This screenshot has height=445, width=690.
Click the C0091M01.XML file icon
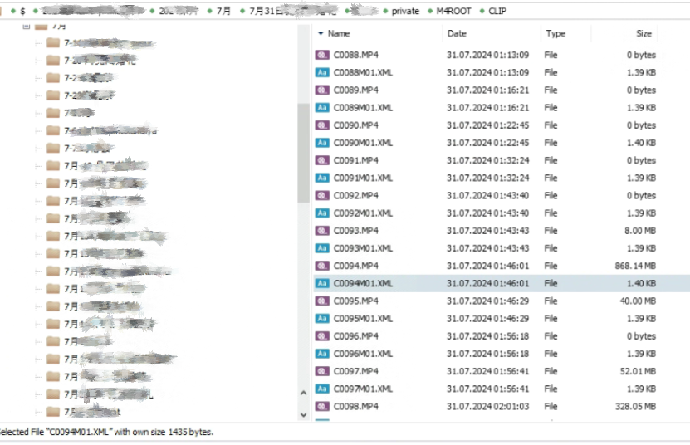pos(322,178)
